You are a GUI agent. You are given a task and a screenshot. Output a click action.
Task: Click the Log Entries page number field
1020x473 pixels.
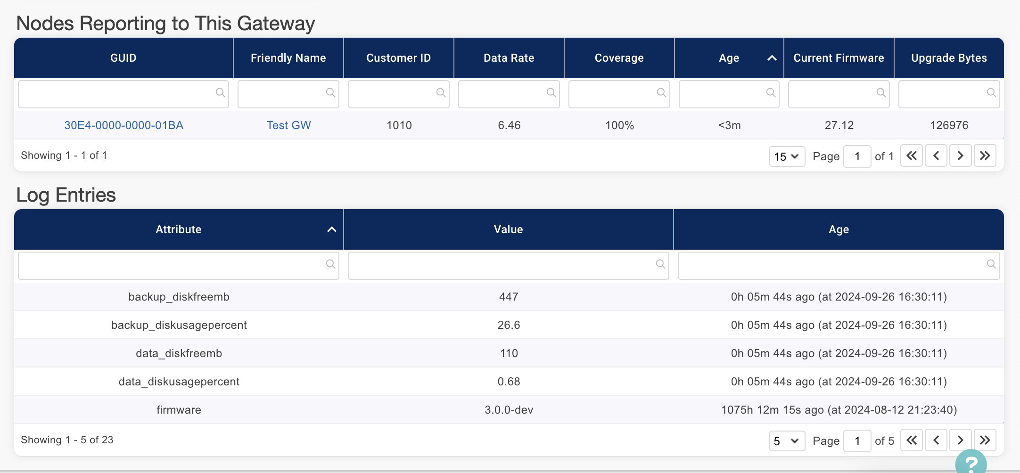[x=856, y=441]
